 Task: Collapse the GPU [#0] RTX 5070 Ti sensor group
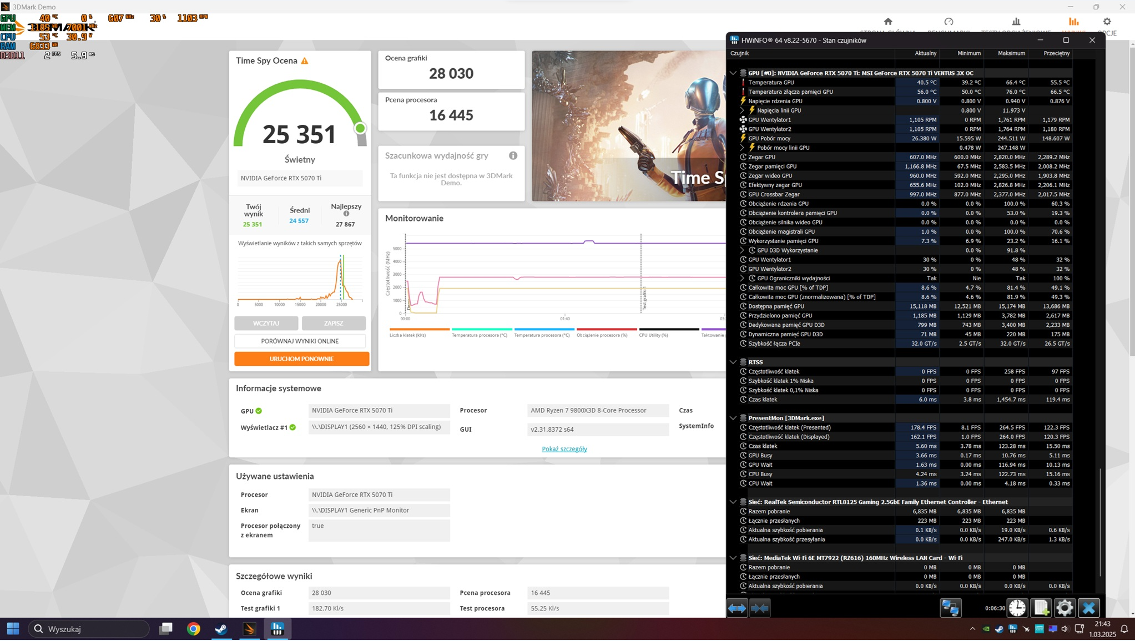733,73
